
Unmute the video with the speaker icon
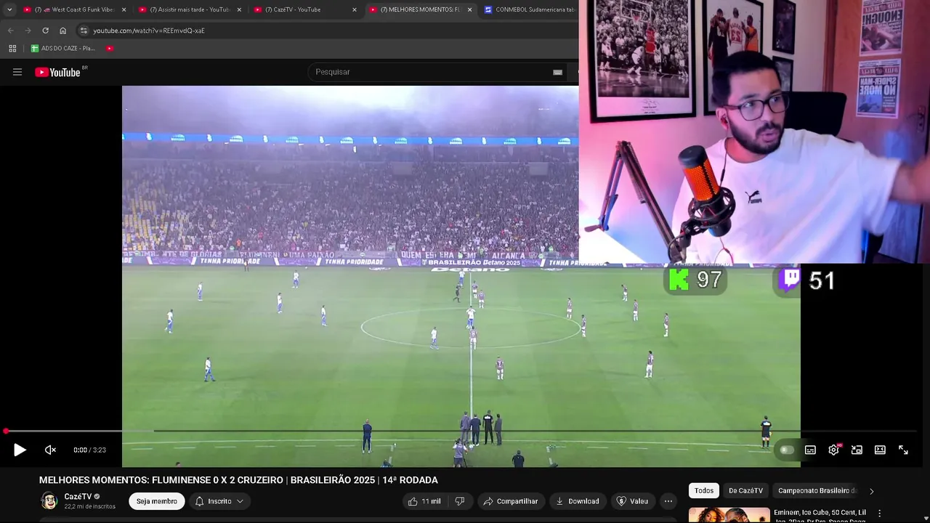pyautogui.click(x=50, y=450)
